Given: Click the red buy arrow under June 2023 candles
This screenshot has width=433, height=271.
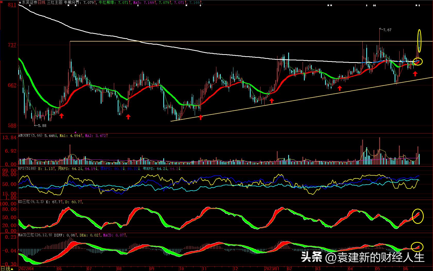Looking at the screenshot, I should pos(415,74).
